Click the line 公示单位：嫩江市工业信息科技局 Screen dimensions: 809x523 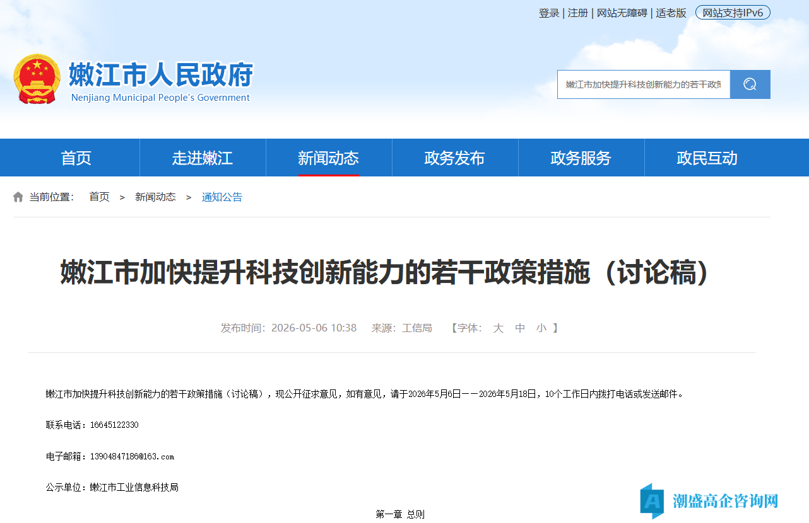point(112,487)
